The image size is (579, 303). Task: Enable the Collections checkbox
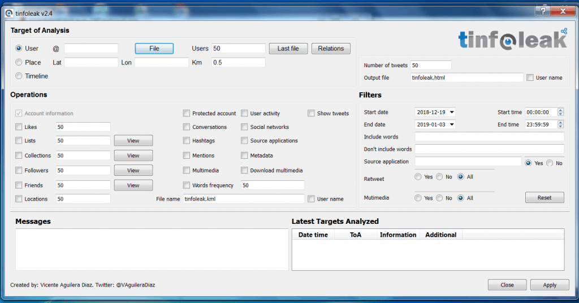pos(19,155)
